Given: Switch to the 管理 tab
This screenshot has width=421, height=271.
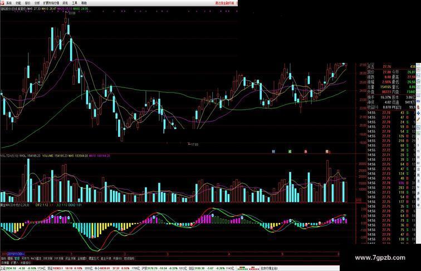Looking at the screenshot, I should [17, 258].
